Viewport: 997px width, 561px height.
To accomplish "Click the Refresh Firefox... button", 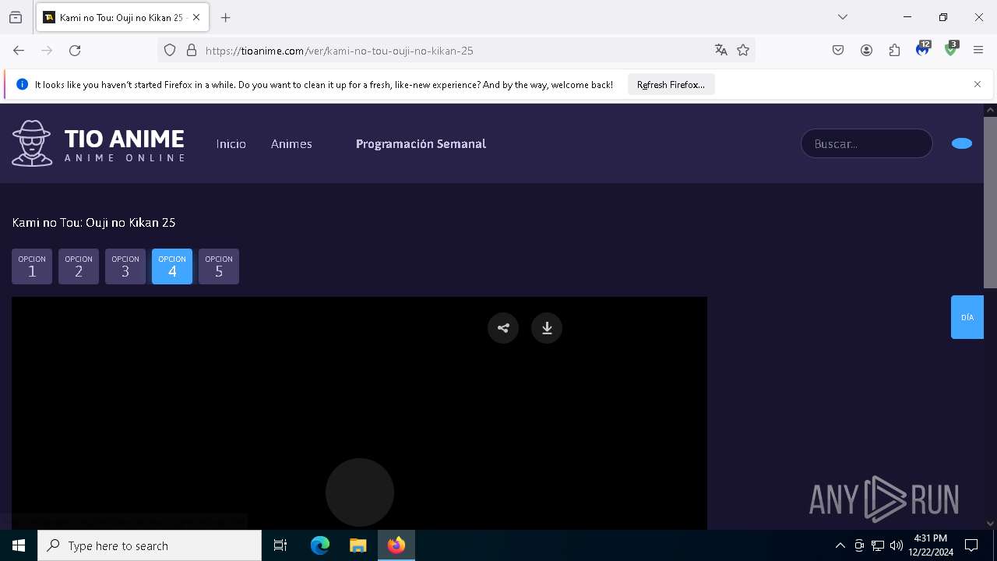I will pyautogui.click(x=671, y=84).
